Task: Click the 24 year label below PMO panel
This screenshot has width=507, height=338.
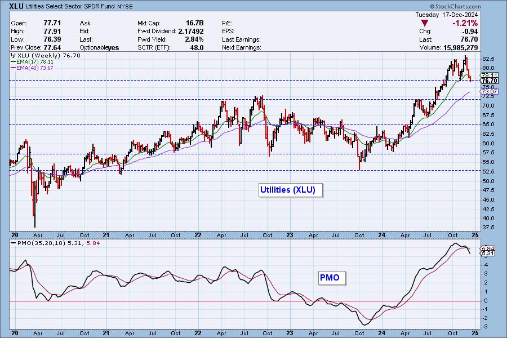Action: (x=382, y=333)
